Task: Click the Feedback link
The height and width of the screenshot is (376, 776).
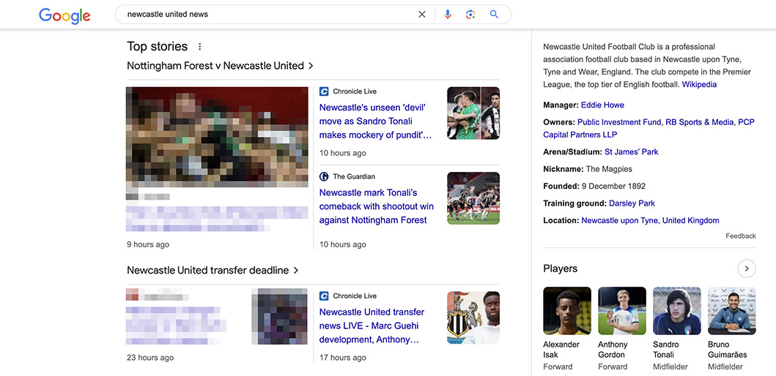Action: [741, 236]
